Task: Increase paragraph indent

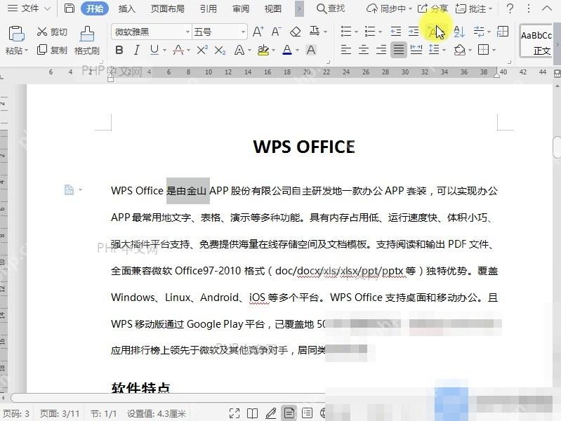Action: coord(414,32)
